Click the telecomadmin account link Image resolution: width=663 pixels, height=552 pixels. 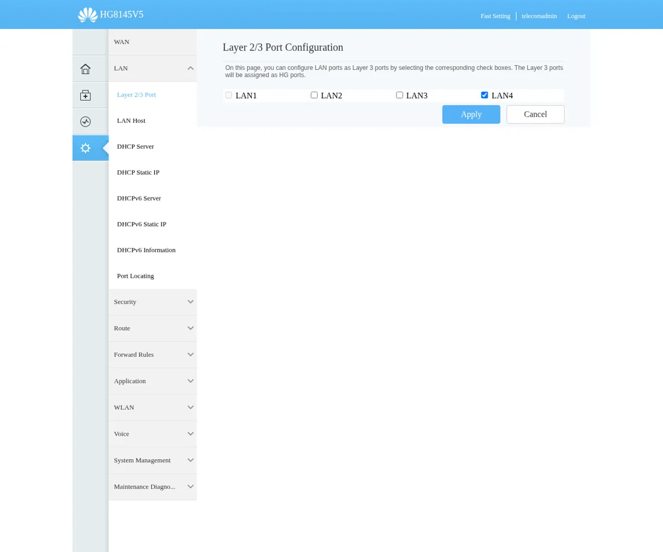539,16
